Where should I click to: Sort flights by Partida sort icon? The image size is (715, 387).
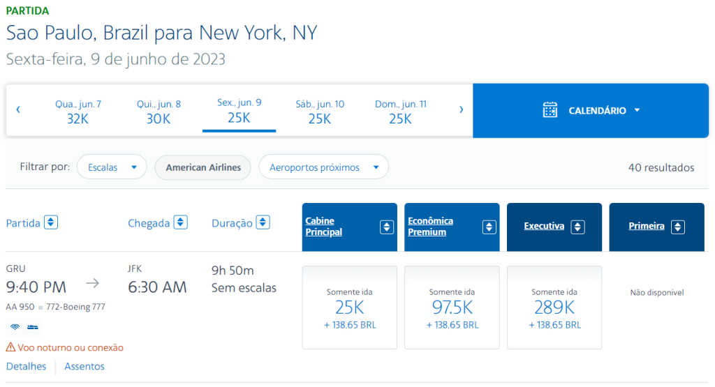(51, 222)
